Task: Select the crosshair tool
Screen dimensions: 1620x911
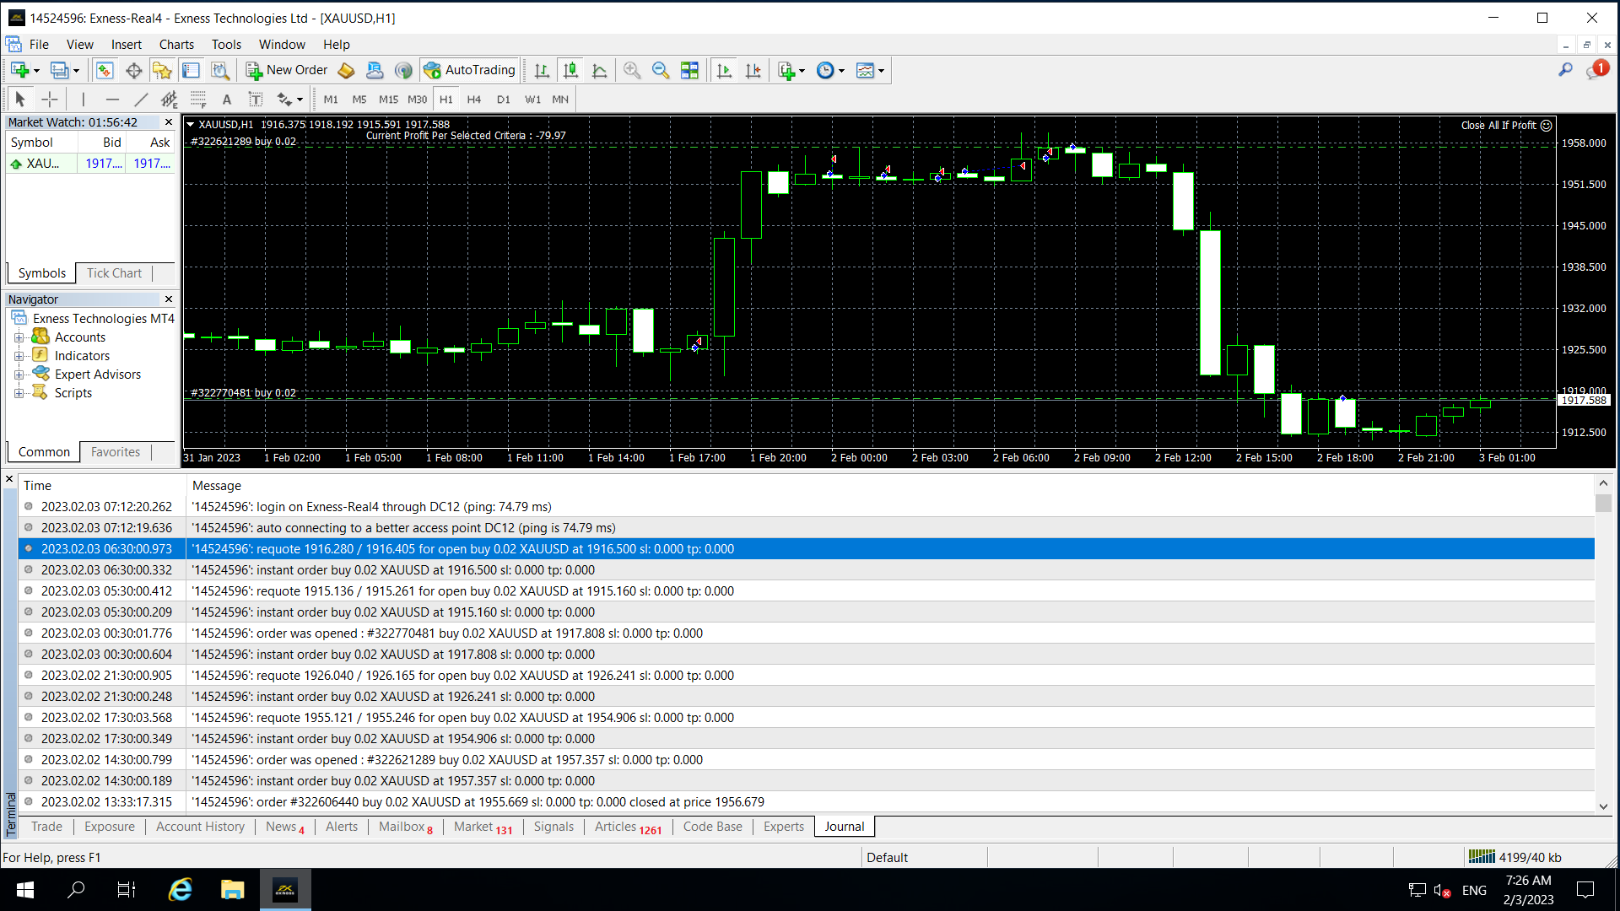Action: [50, 100]
